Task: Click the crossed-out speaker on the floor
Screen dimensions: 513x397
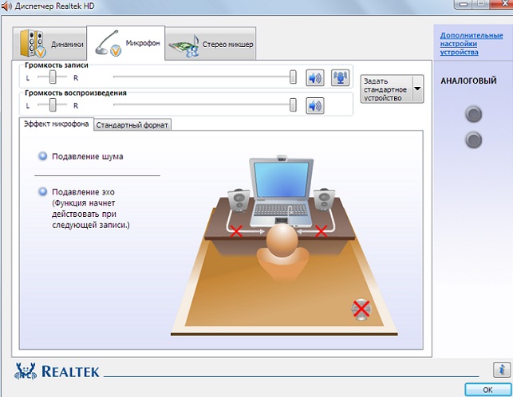Action: coord(361,309)
